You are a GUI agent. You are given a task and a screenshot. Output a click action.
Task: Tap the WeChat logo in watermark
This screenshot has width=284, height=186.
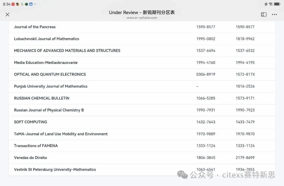coord(182,175)
